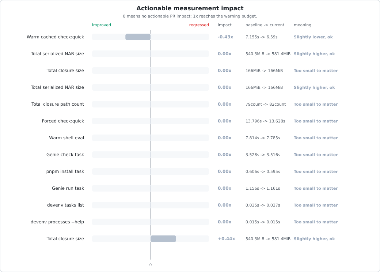Select the "Total closure path count" row label
380x272 pixels.
(58, 104)
